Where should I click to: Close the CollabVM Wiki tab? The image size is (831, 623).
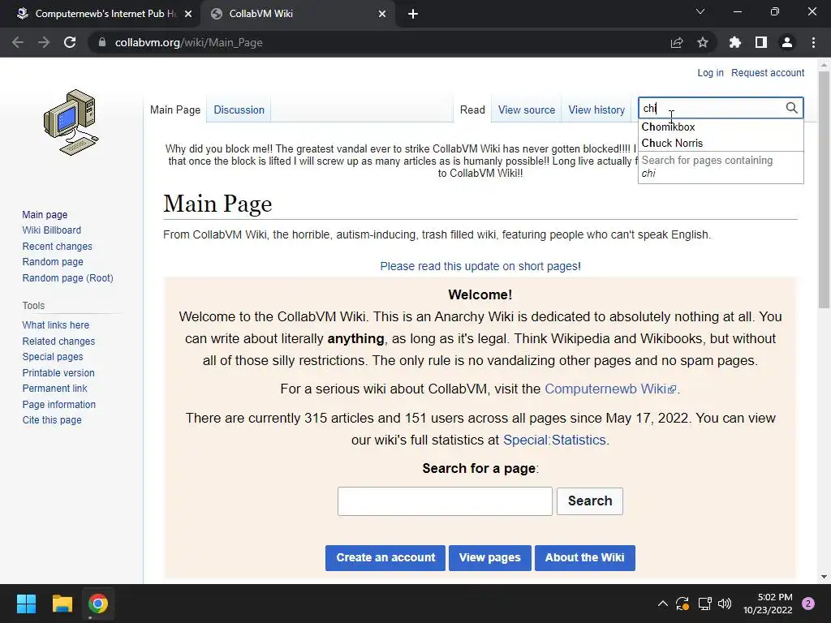tap(382, 14)
